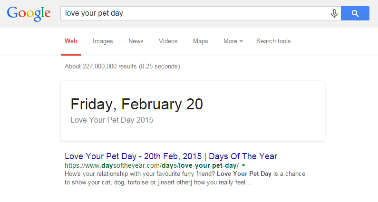This screenshot has width=378, height=202.
Task: Click the "Love Your Pet Day 2015" card subtitle
Action: (x=112, y=120)
